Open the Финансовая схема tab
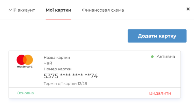Viewport: 194px width, 107px height. (103, 10)
